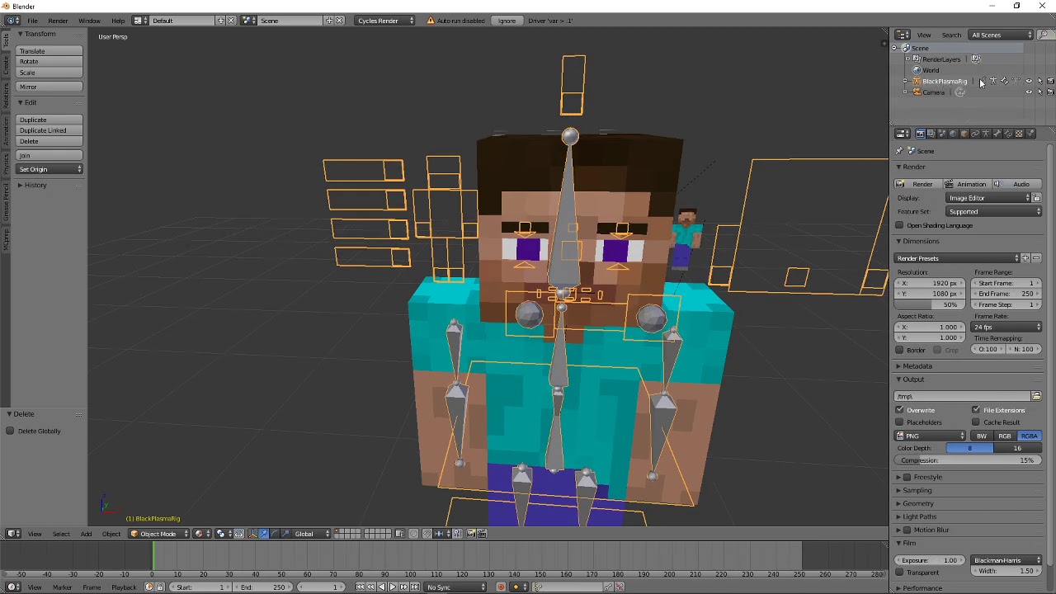The image size is (1056, 594).
Task: Enable the Transparent film checkbox
Action: point(900,573)
